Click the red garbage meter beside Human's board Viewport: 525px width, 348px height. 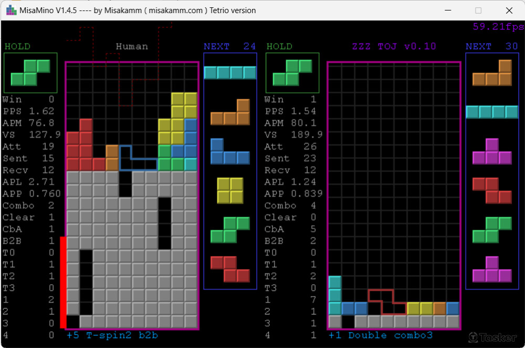click(62, 282)
